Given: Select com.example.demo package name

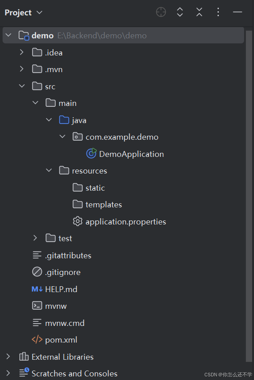Looking at the screenshot, I should 122,137.
